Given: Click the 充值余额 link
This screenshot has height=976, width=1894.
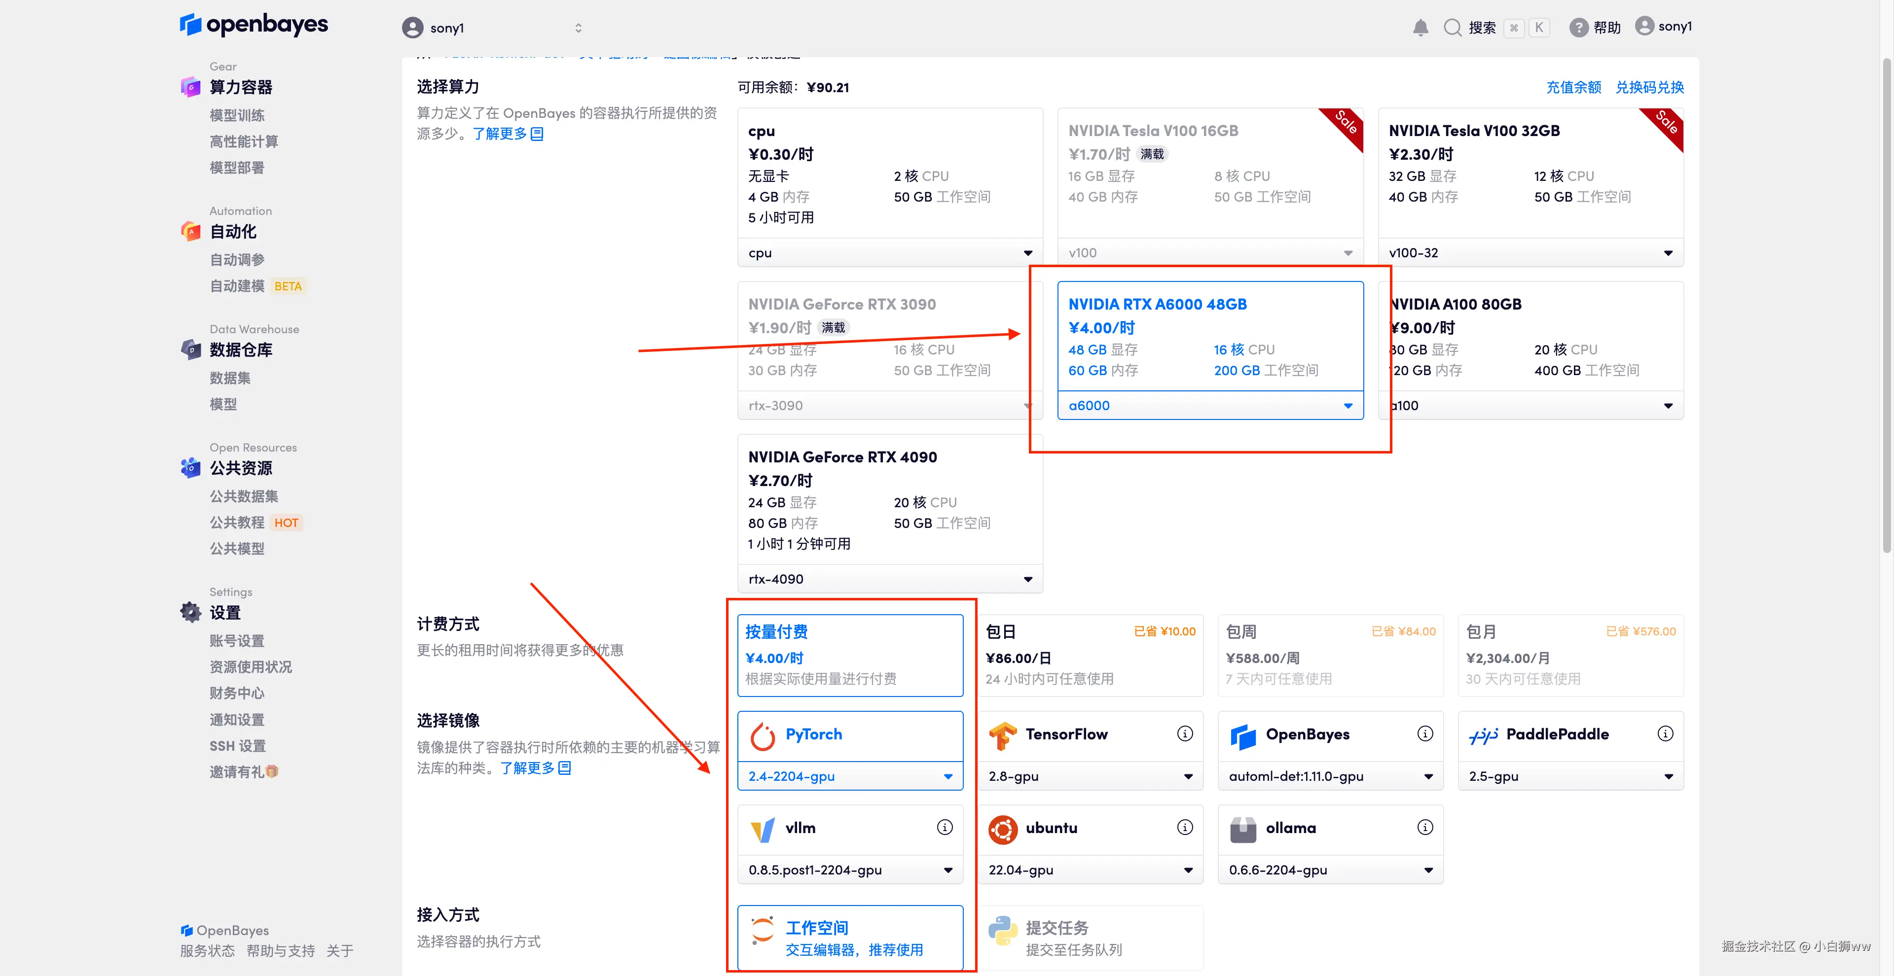Looking at the screenshot, I should point(1573,87).
